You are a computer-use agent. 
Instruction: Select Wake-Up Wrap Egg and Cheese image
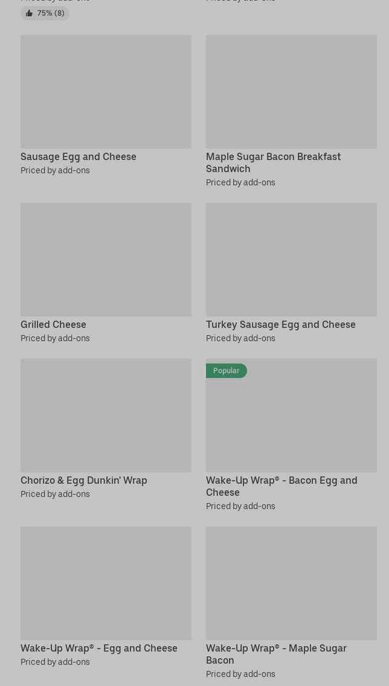pos(106,583)
